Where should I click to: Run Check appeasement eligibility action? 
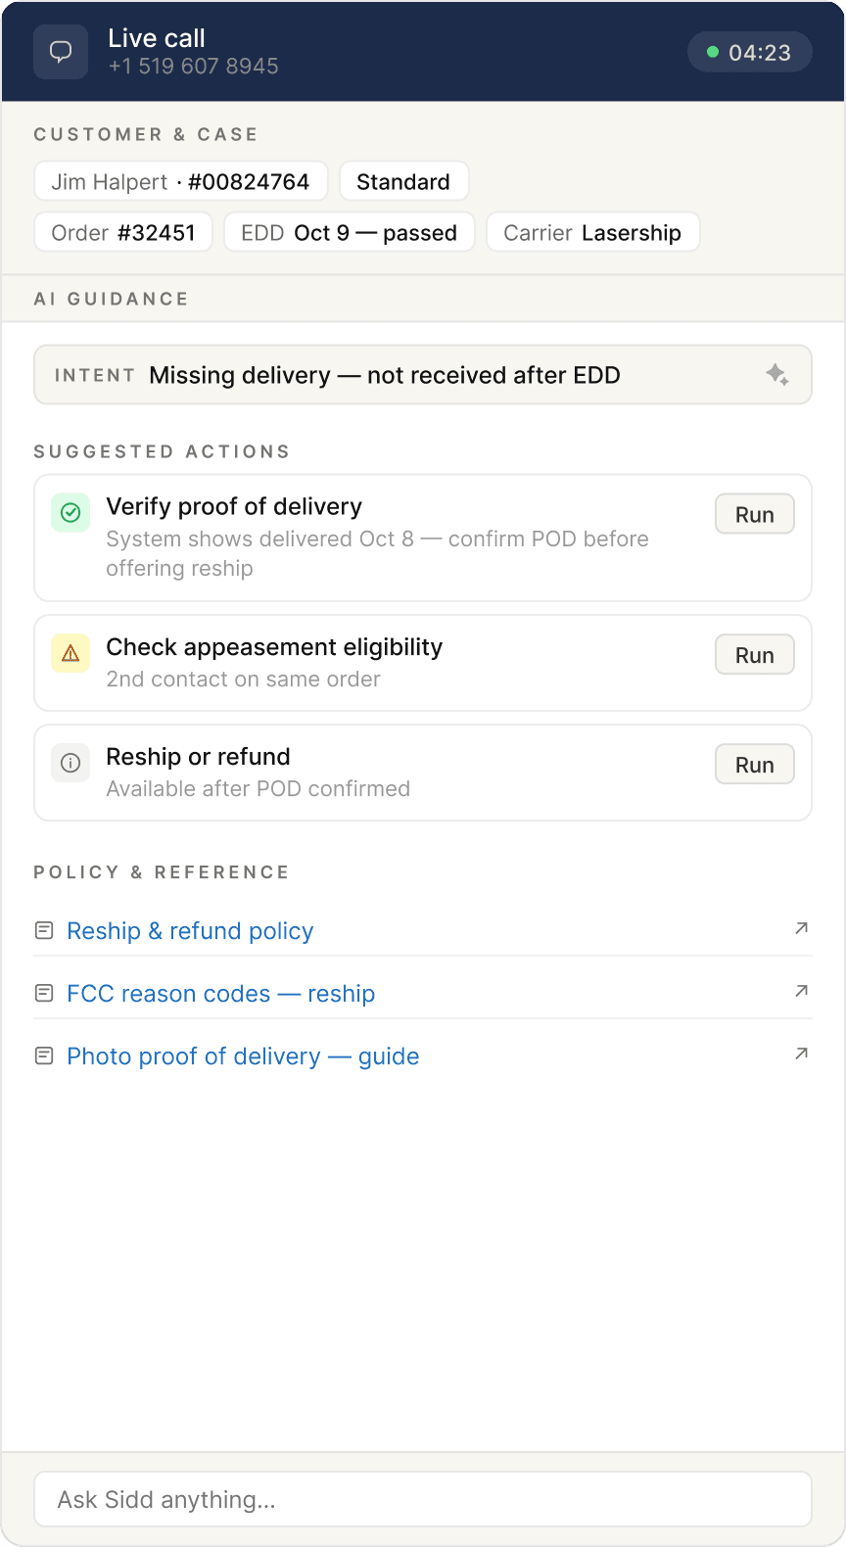(754, 655)
